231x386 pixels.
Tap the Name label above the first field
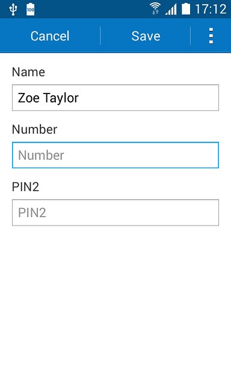coord(28,72)
